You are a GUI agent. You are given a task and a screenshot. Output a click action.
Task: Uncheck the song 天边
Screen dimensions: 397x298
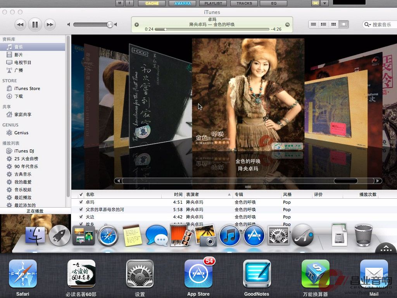click(81, 217)
